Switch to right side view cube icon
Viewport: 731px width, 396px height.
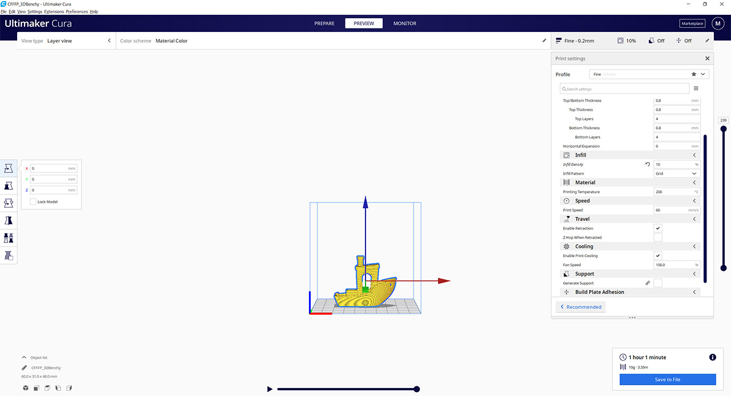point(69,388)
